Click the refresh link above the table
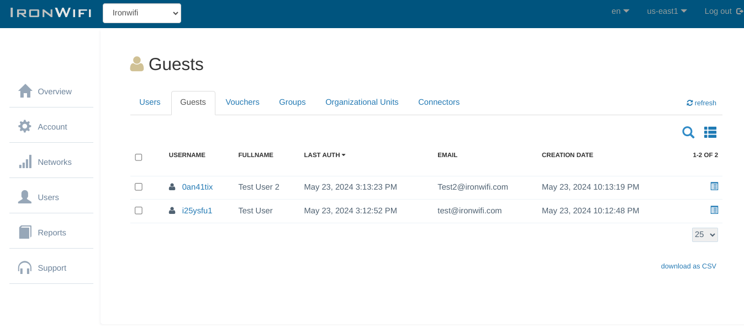744x328 pixels. (701, 103)
